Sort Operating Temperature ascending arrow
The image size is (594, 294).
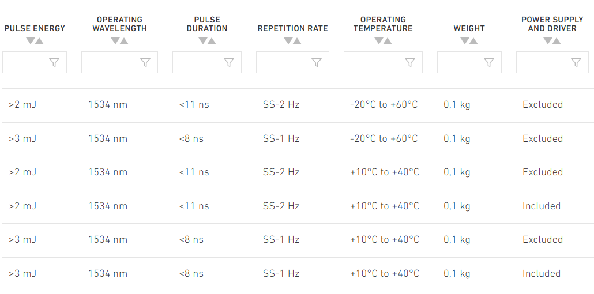(x=388, y=41)
